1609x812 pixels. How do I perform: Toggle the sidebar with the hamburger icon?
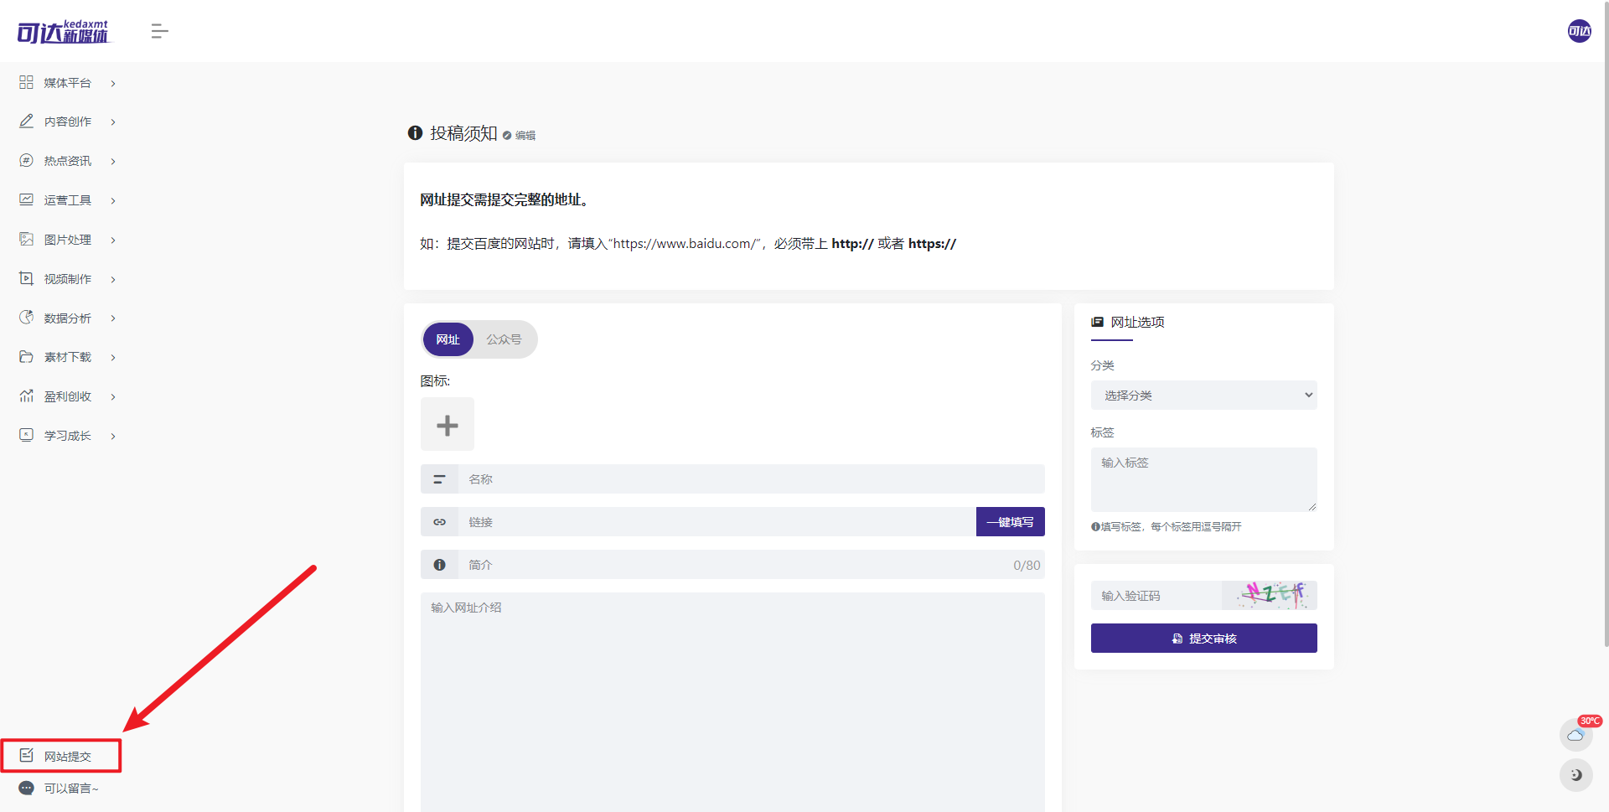tap(159, 31)
